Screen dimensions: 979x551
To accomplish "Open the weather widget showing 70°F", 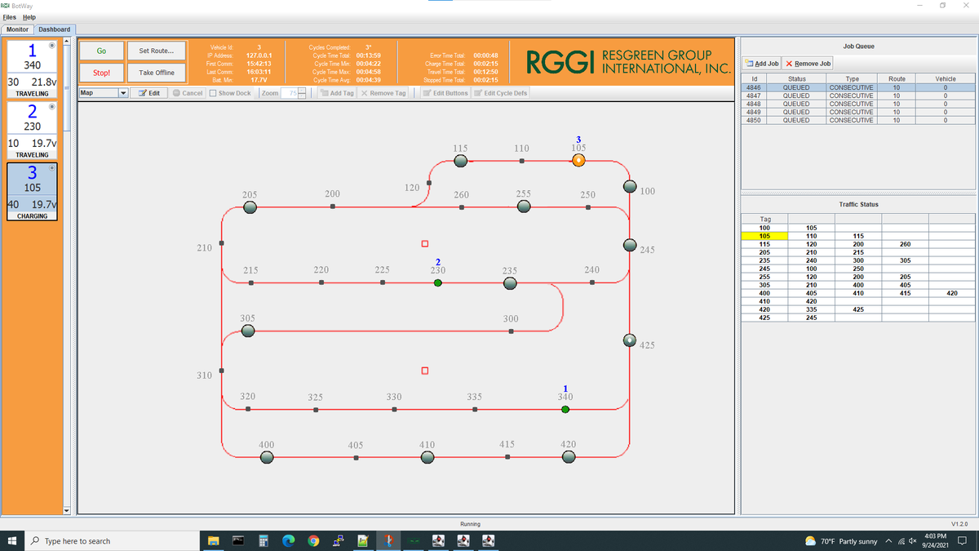I will [x=840, y=541].
